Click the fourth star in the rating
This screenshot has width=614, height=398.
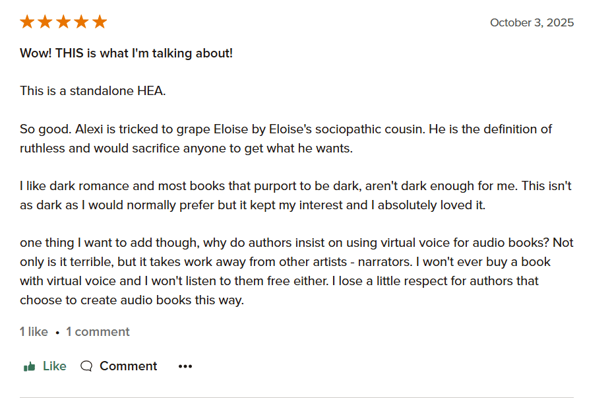pyautogui.click(x=81, y=22)
